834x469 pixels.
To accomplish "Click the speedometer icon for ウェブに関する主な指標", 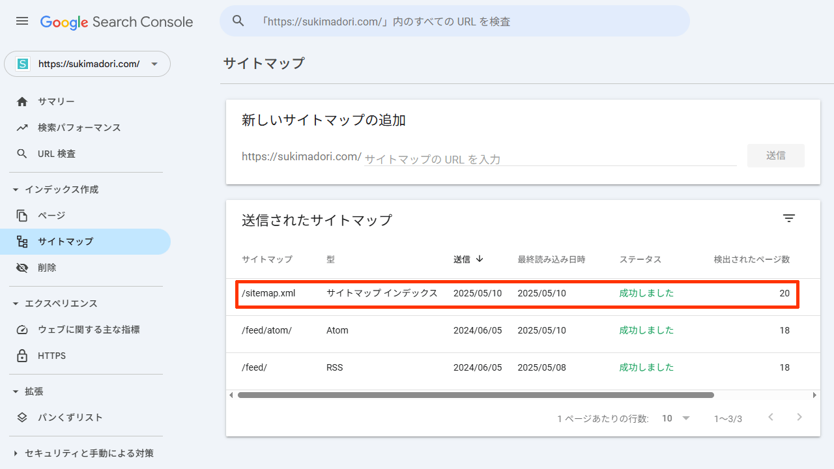I will coord(22,330).
